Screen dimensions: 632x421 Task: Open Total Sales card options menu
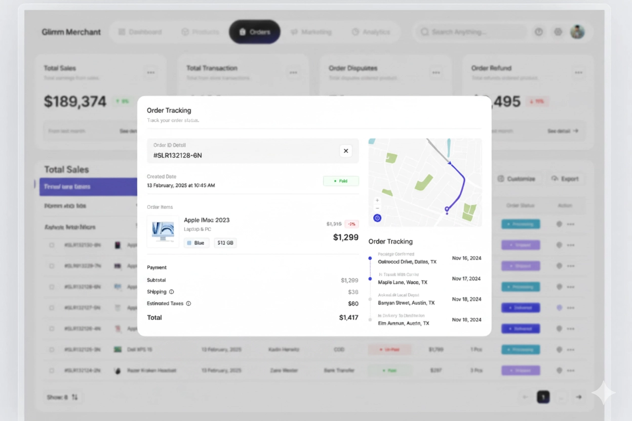151,73
